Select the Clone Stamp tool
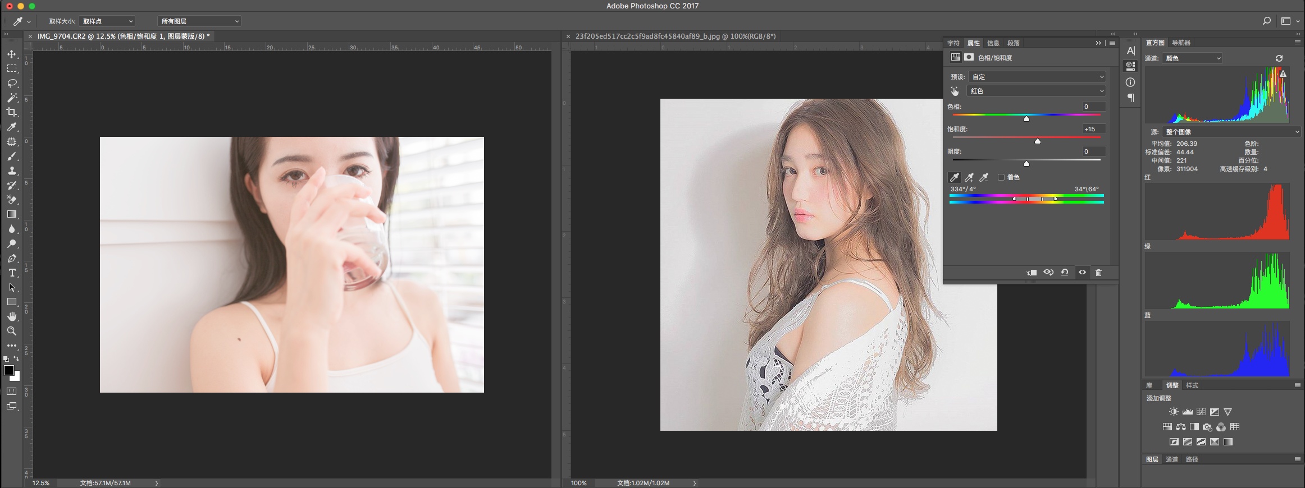Screen dimensions: 1305x488 point(12,171)
